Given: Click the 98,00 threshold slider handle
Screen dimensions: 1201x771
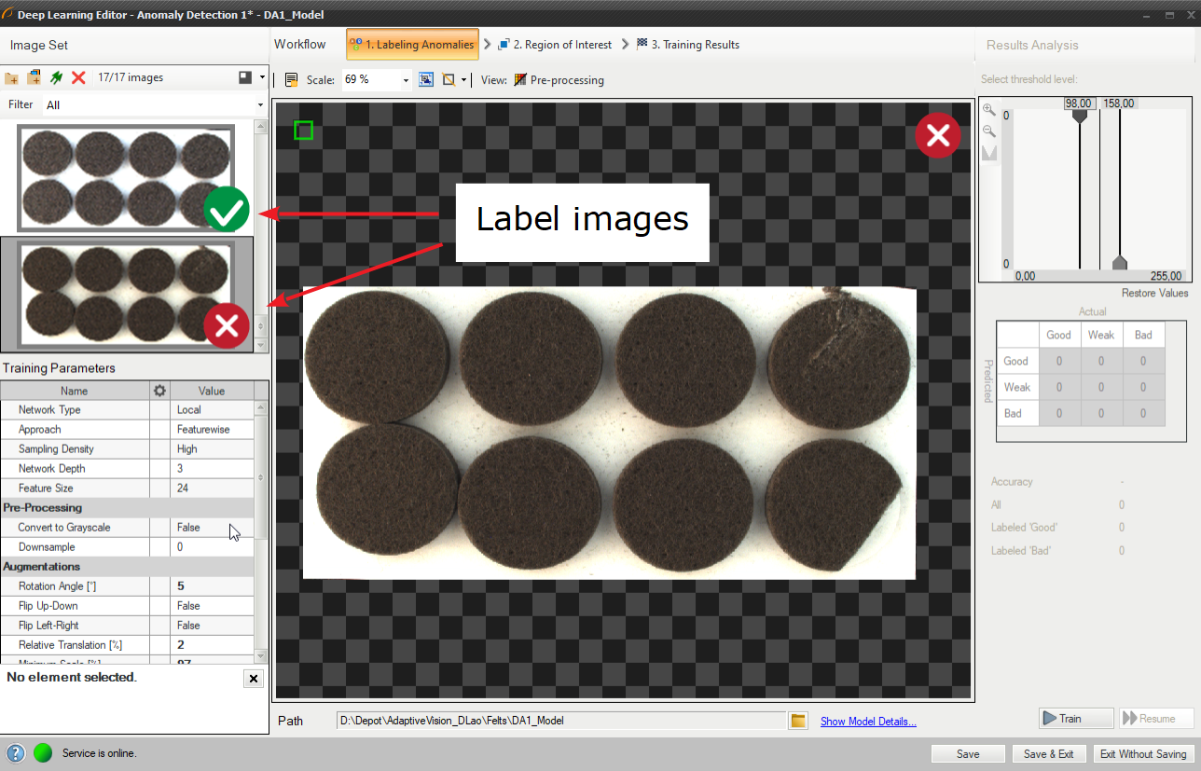Looking at the screenshot, I should tap(1080, 117).
